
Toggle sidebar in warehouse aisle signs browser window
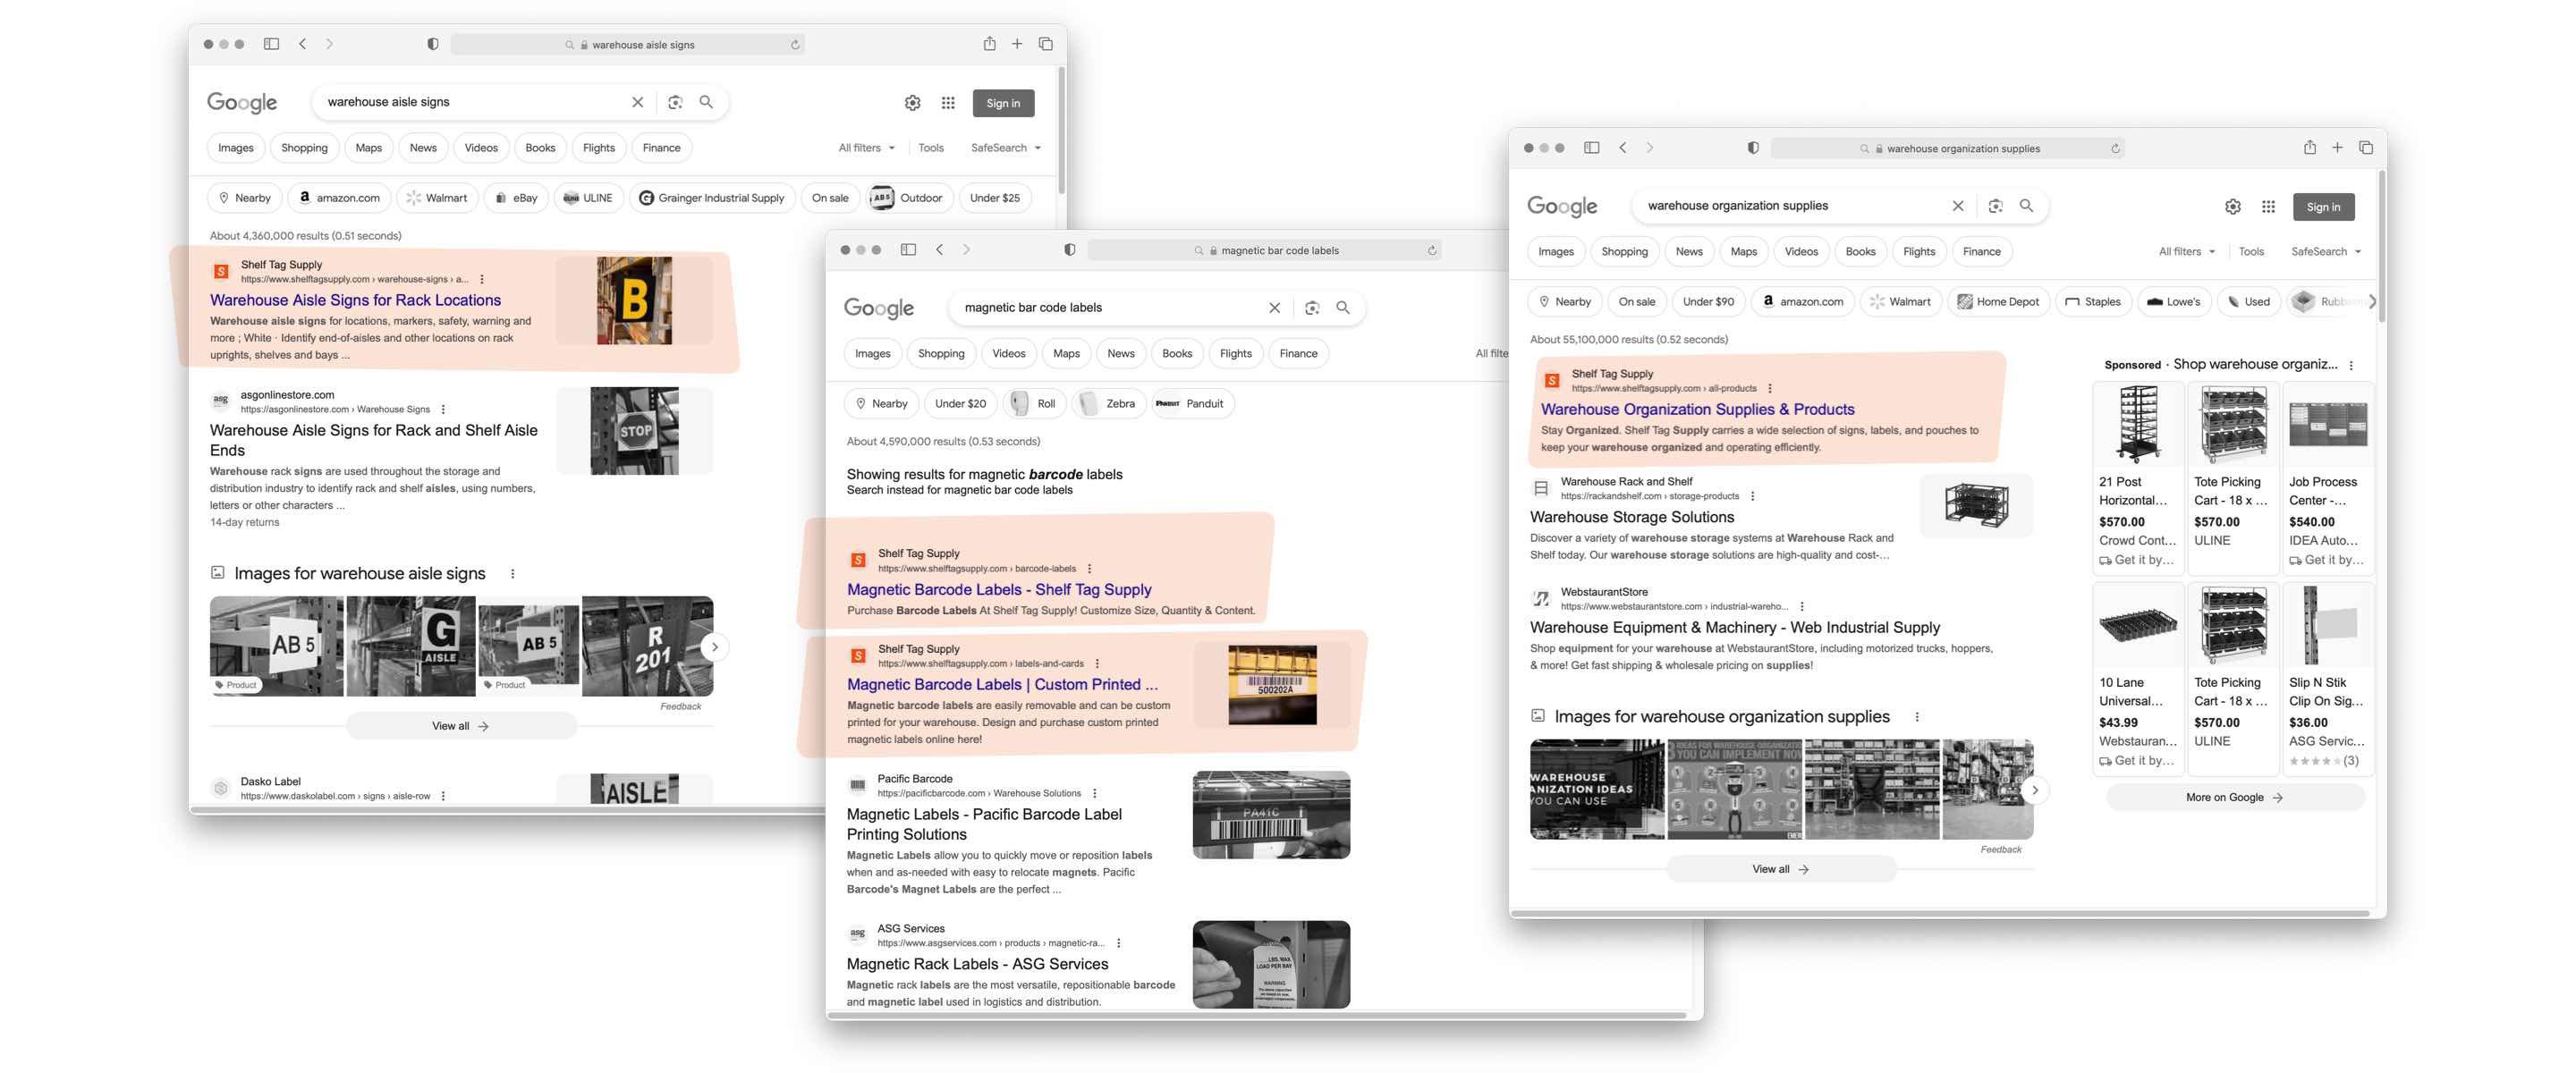pos(271,44)
